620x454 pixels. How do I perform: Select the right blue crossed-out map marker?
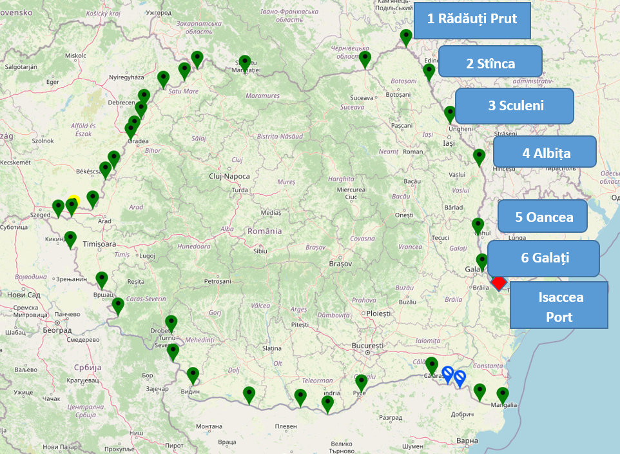pos(460,379)
